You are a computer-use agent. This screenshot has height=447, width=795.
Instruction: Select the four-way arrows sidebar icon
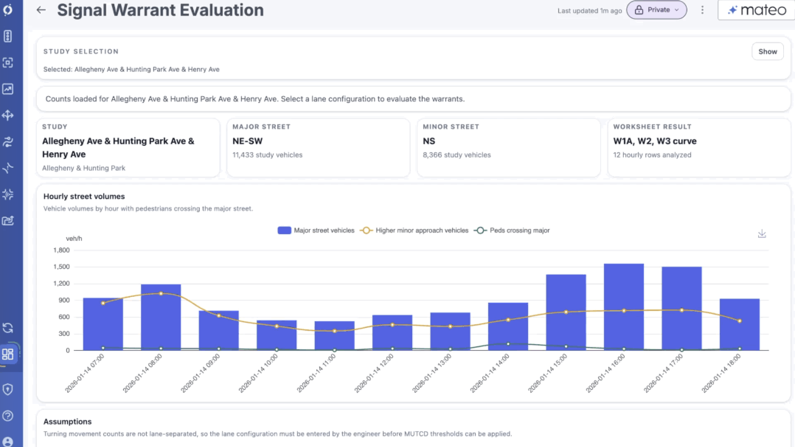pyautogui.click(x=8, y=115)
